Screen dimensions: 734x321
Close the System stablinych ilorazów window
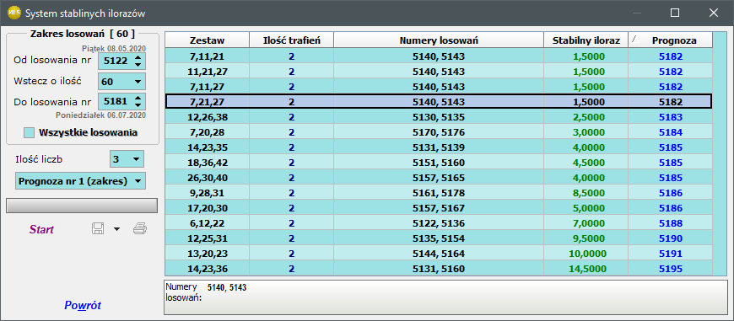(714, 13)
